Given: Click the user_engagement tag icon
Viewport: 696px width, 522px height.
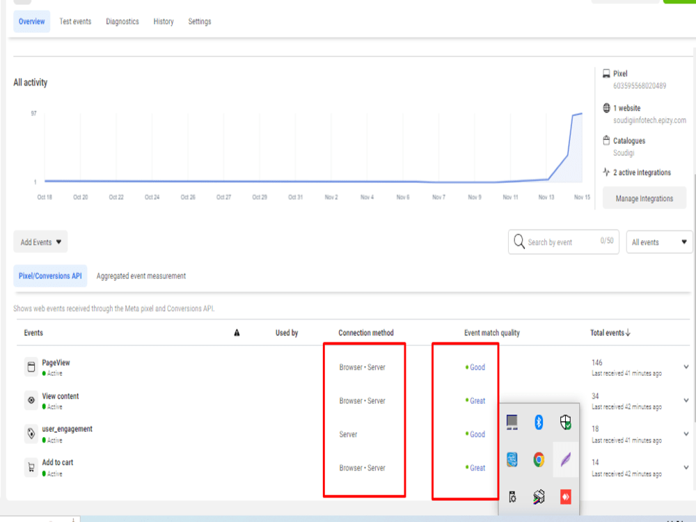Looking at the screenshot, I should point(31,433).
